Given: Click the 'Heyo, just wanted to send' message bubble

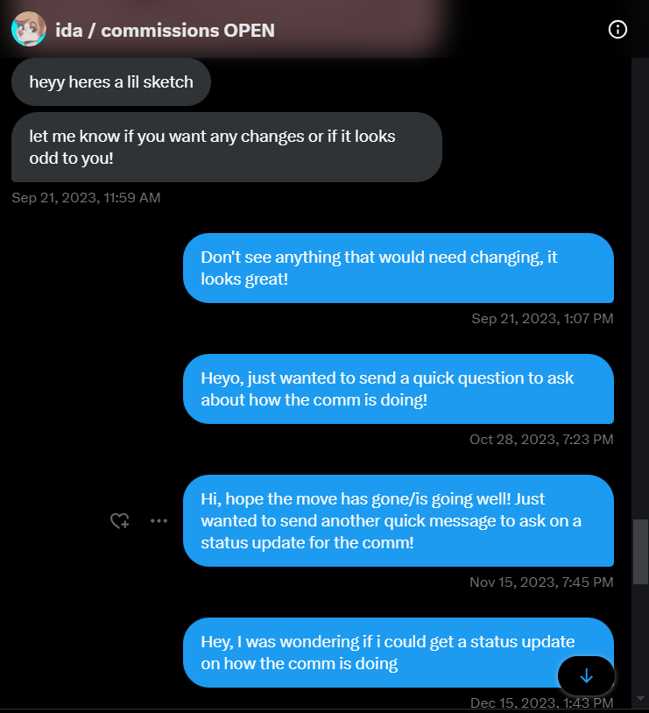Looking at the screenshot, I should tap(398, 389).
